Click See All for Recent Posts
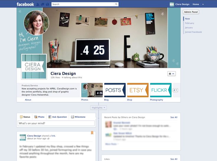217x161 pixels. pyautogui.click(x=174, y=117)
